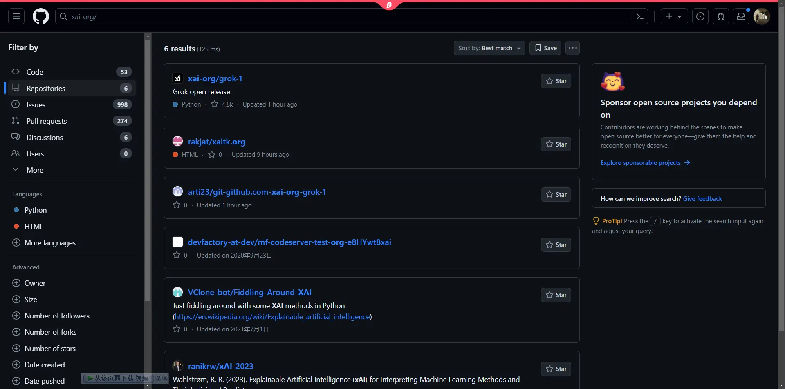Save this search

click(x=545, y=48)
